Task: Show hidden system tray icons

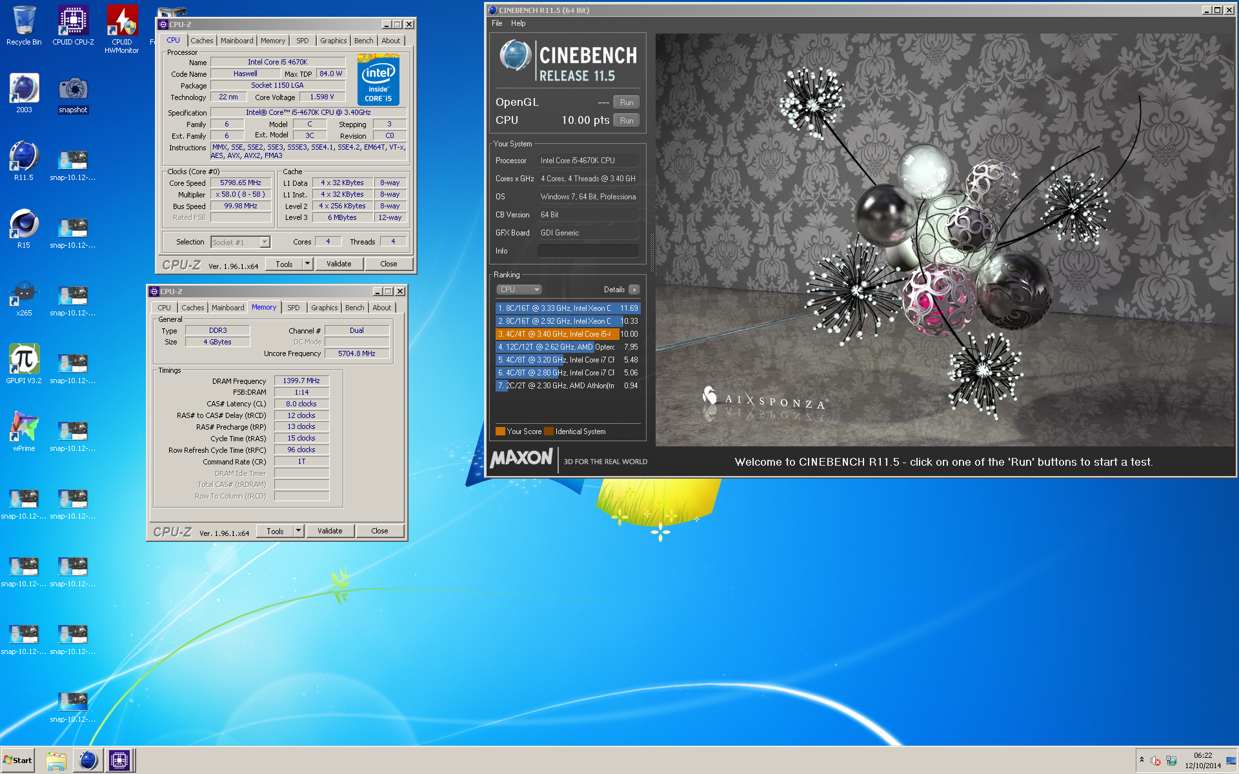Action: click(x=1142, y=760)
